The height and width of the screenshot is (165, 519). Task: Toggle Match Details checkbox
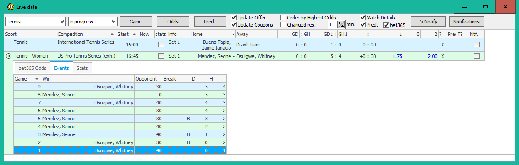(x=363, y=18)
